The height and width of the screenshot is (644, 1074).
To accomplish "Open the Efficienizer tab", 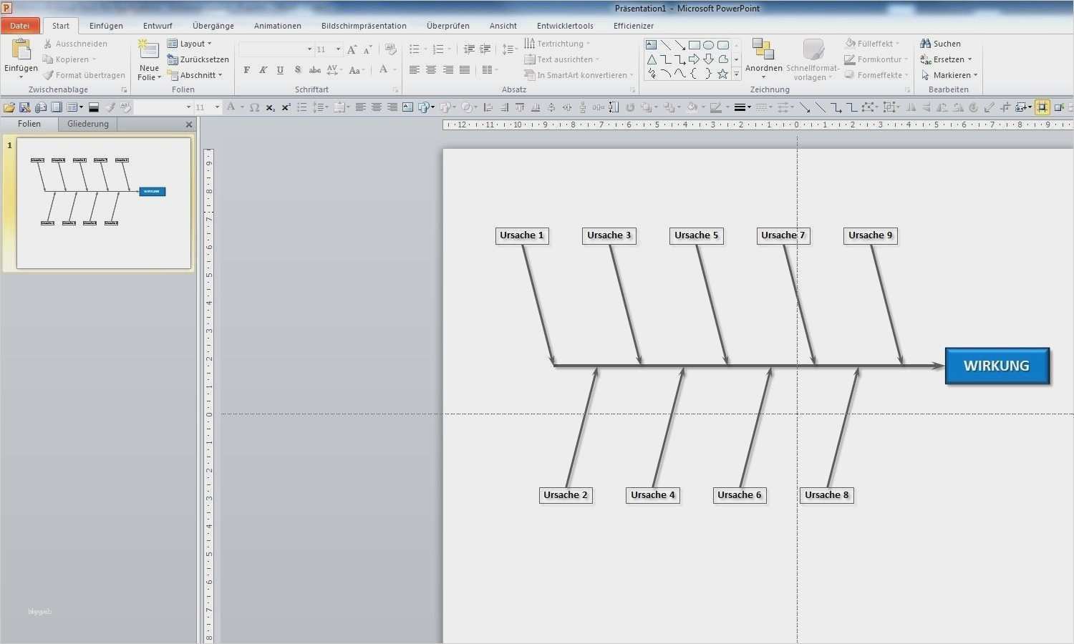I will pyautogui.click(x=634, y=26).
